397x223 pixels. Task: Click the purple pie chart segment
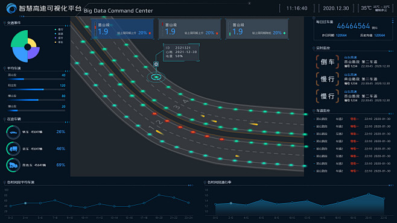click(34, 53)
